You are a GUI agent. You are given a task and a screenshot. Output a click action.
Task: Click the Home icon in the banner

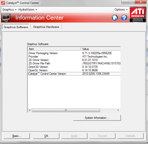(x=115, y=18)
